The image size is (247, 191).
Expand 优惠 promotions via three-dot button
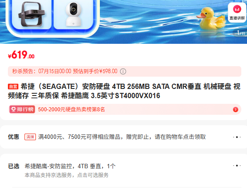[x=237, y=137]
